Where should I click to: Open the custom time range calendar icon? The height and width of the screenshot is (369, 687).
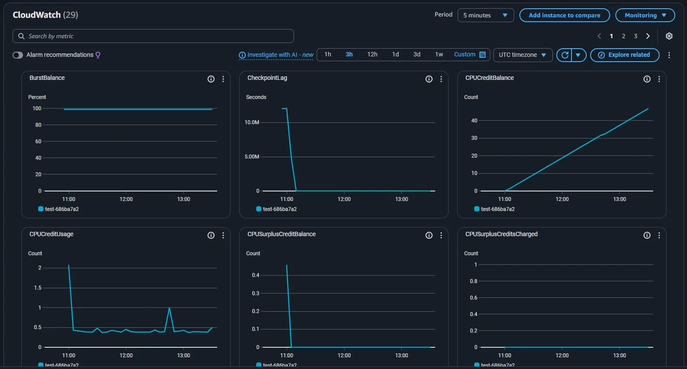(x=482, y=55)
